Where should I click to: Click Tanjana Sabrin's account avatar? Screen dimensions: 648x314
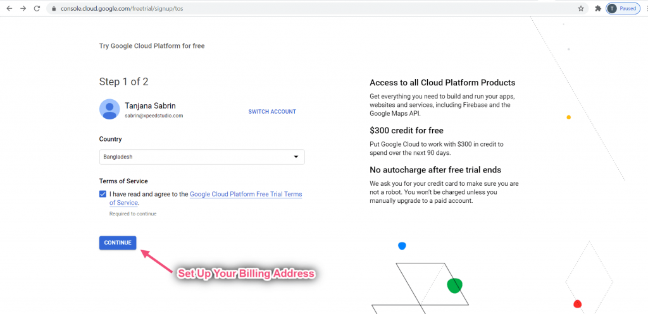[x=109, y=109]
